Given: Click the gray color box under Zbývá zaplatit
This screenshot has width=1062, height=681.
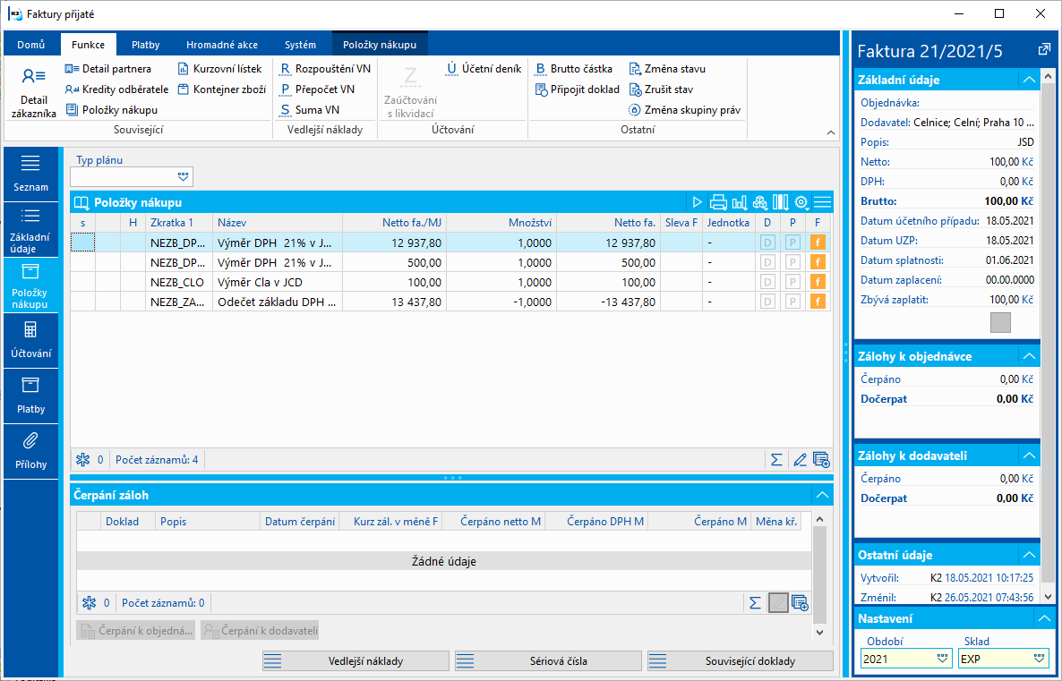Looking at the screenshot, I should point(1000,323).
